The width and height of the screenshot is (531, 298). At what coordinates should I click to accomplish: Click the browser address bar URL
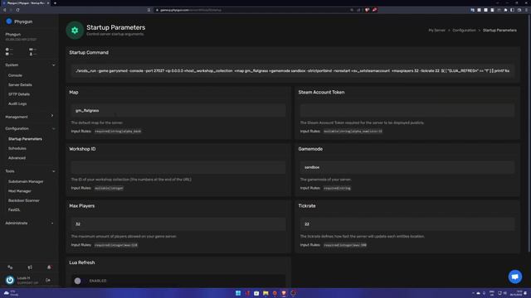191,10
